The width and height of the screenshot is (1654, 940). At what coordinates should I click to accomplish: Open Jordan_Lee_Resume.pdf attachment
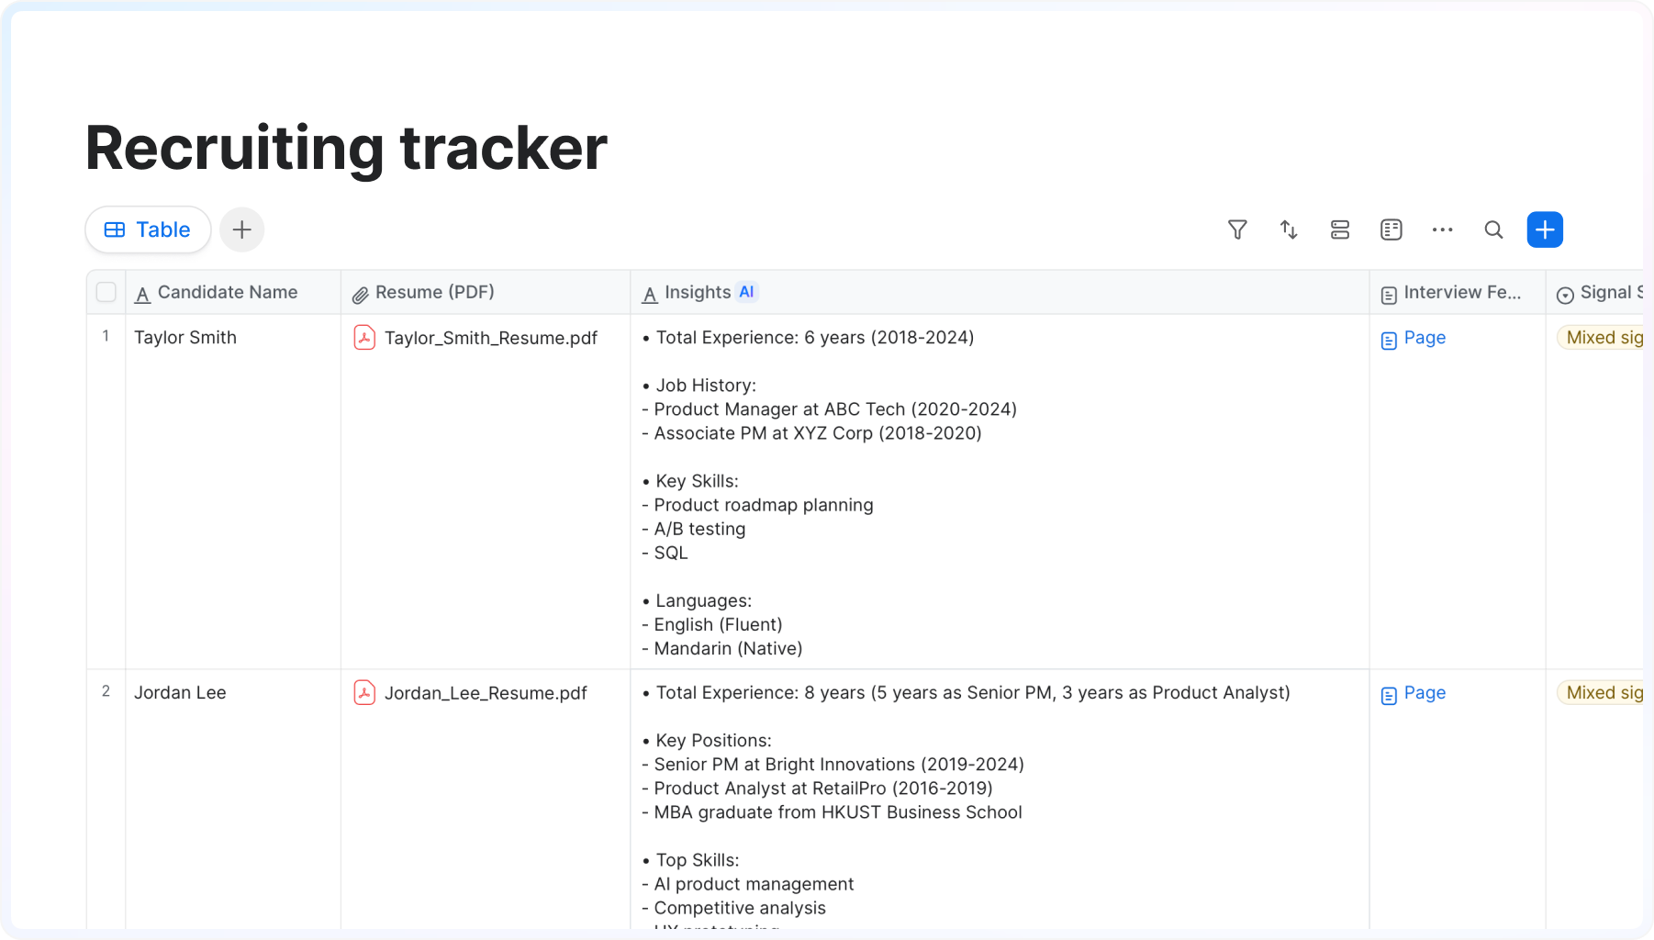click(x=485, y=693)
